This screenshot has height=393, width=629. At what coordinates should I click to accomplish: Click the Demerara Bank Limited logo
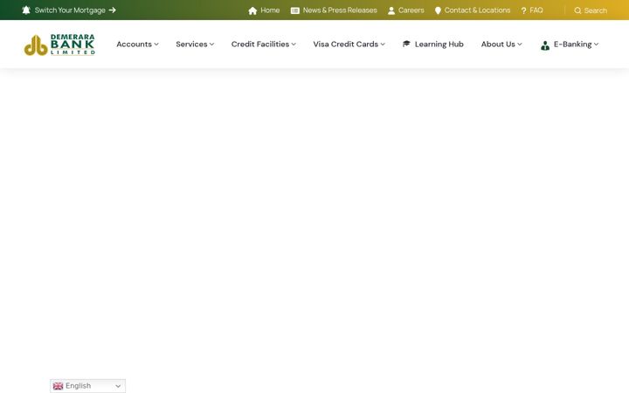pos(59,45)
